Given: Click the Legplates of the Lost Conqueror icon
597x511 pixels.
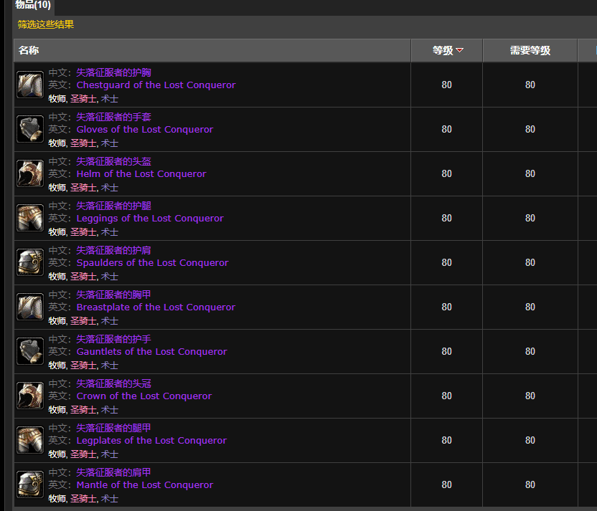Looking at the screenshot, I should click(x=30, y=440).
